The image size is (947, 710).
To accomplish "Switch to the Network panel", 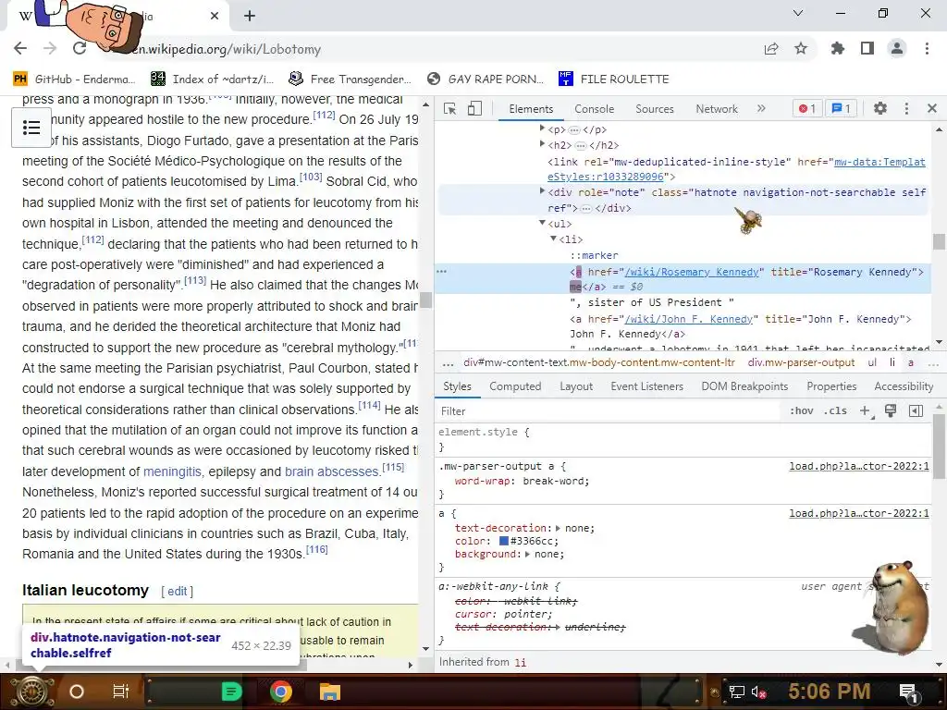I will click(717, 109).
